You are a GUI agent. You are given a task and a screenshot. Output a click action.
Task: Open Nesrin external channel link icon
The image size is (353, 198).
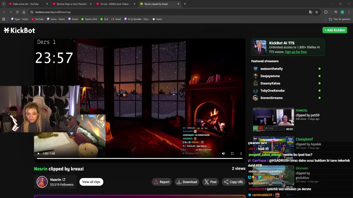point(64,180)
